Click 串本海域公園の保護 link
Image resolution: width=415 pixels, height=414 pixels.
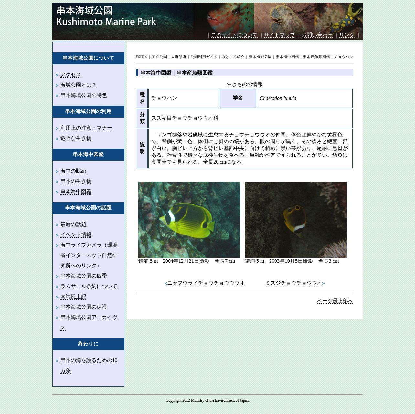[x=84, y=307]
